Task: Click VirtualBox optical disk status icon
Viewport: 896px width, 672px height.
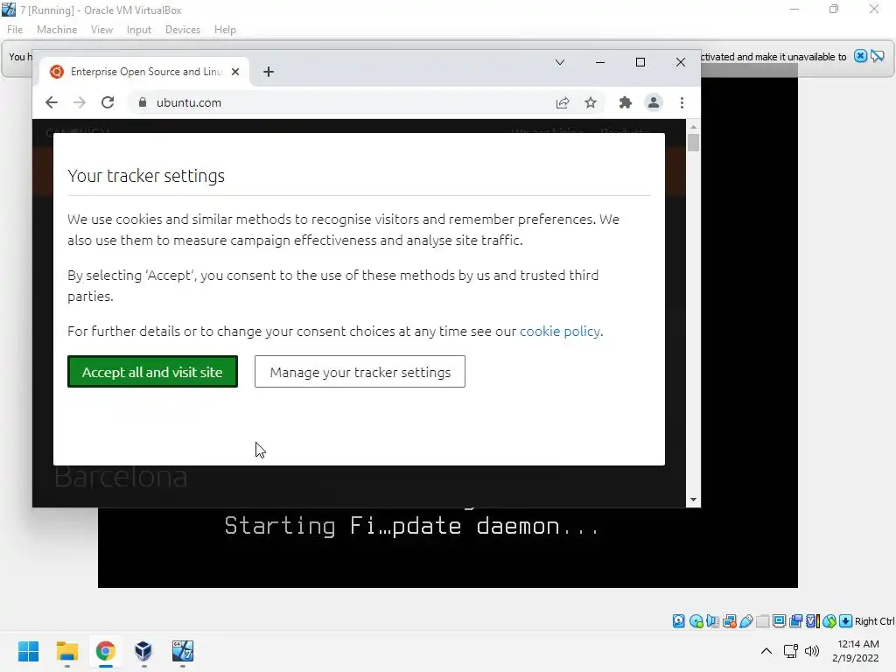Action: tap(696, 621)
